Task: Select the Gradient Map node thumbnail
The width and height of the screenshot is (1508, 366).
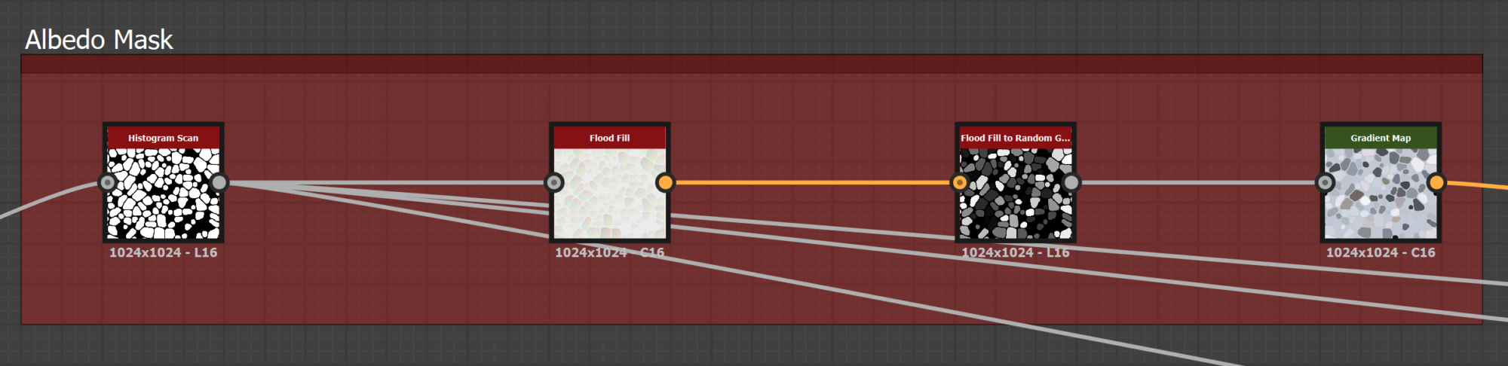Action: pos(1381,194)
